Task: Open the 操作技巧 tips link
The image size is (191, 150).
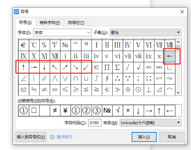Action: click(x=64, y=137)
